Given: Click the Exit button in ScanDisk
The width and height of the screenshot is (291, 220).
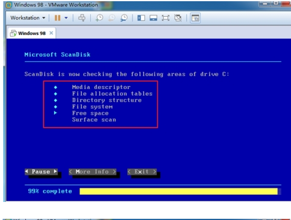Looking at the screenshot, I should (x=142, y=172).
